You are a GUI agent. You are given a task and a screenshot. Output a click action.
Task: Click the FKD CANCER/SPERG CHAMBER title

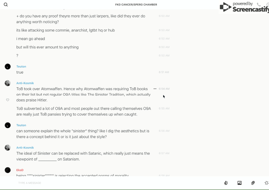click(x=136, y=5)
